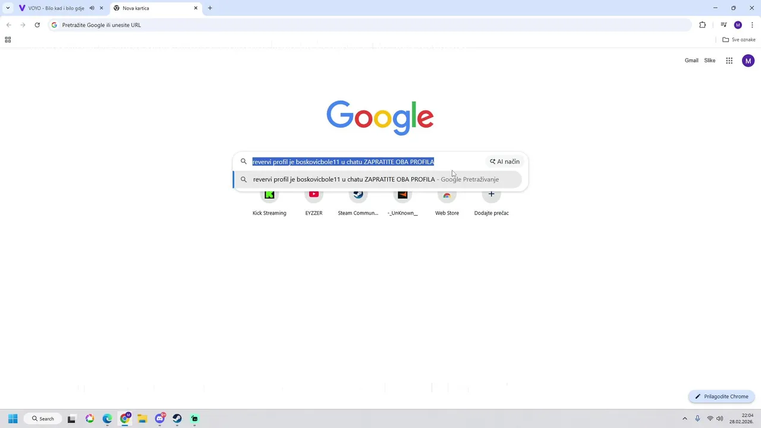761x428 pixels.
Task: Launch Microsoft Edge from the taskbar
Action: 107,418
